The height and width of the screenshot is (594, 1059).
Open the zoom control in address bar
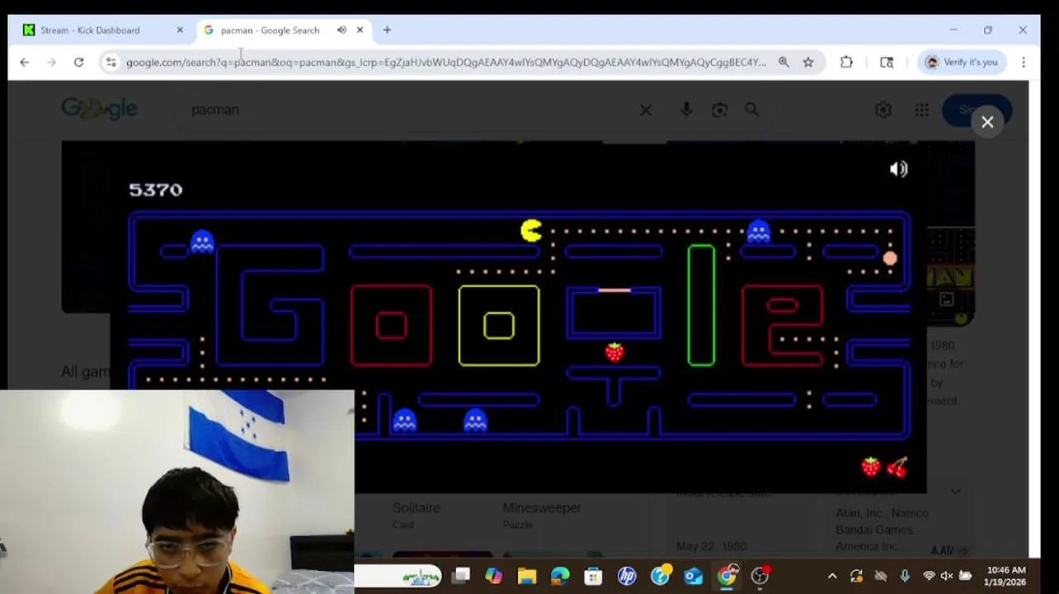click(x=784, y=62)
